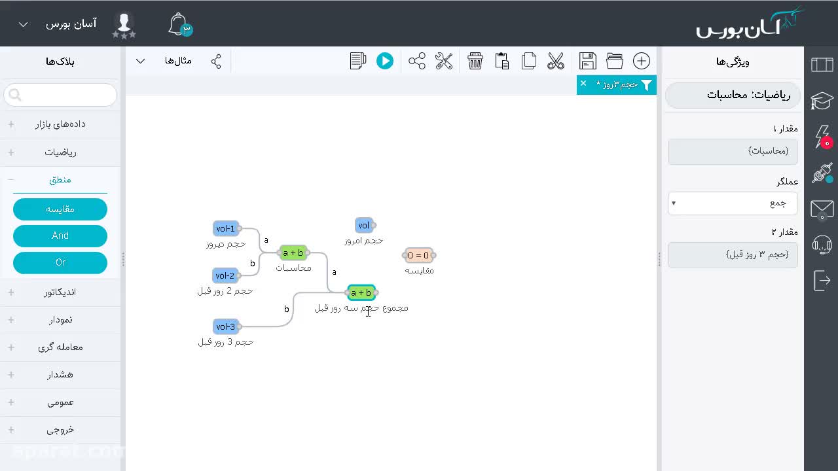This screenshot has width=838, height=471.
Task: Collapse the منطق category
Action: click(x=60, y=180)
